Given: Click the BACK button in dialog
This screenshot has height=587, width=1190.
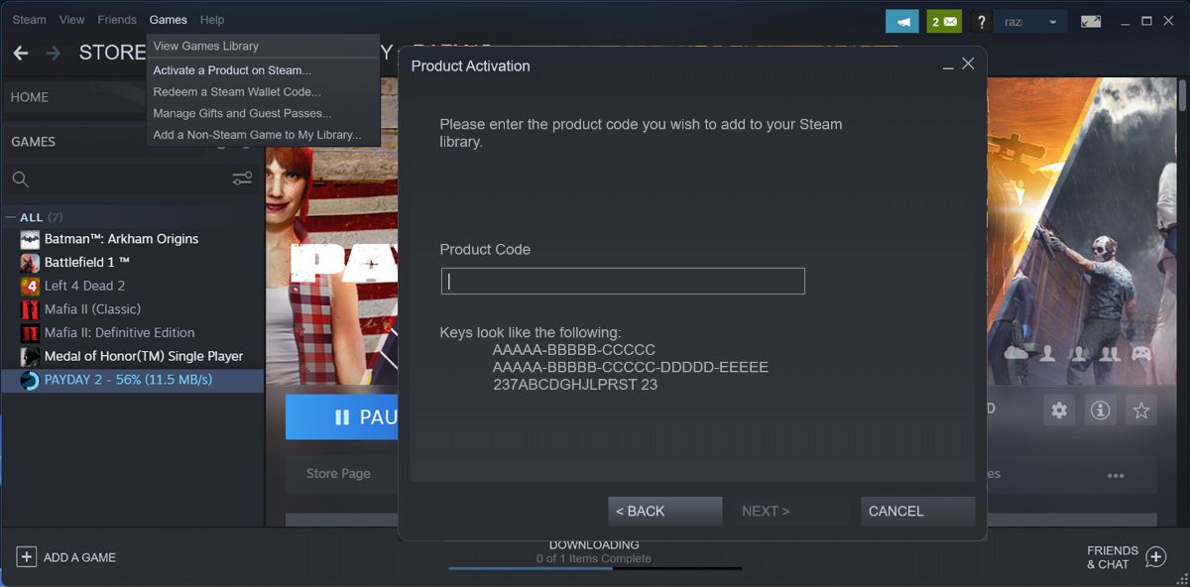Looking at the screenshot, I should click(x=664, y=512).
